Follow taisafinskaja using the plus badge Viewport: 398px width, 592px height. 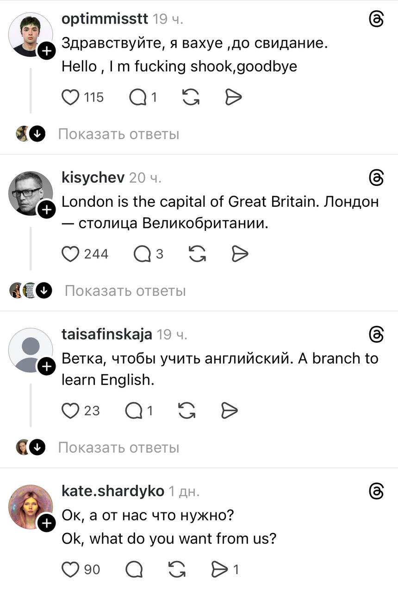pos(47,367)
